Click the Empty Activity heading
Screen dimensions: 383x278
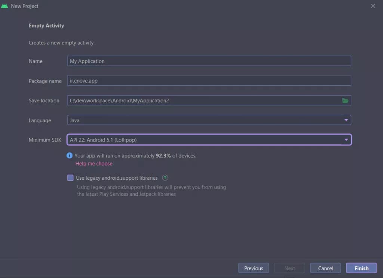pos(46,26)
